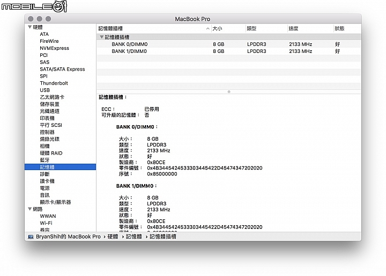Select 相機 camera entry

pyautogui.click(x=44, y=146)
